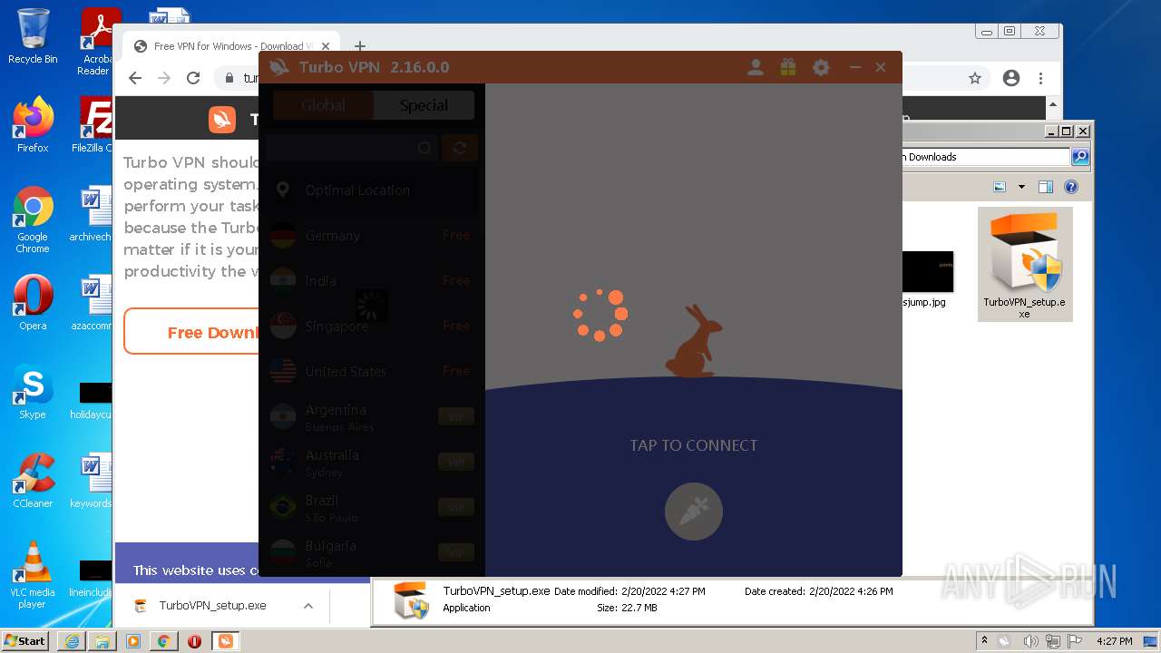Switch to the Special server tab
Screen dimensions: 1161x653
pyautogui.click(x=424, y=105)
